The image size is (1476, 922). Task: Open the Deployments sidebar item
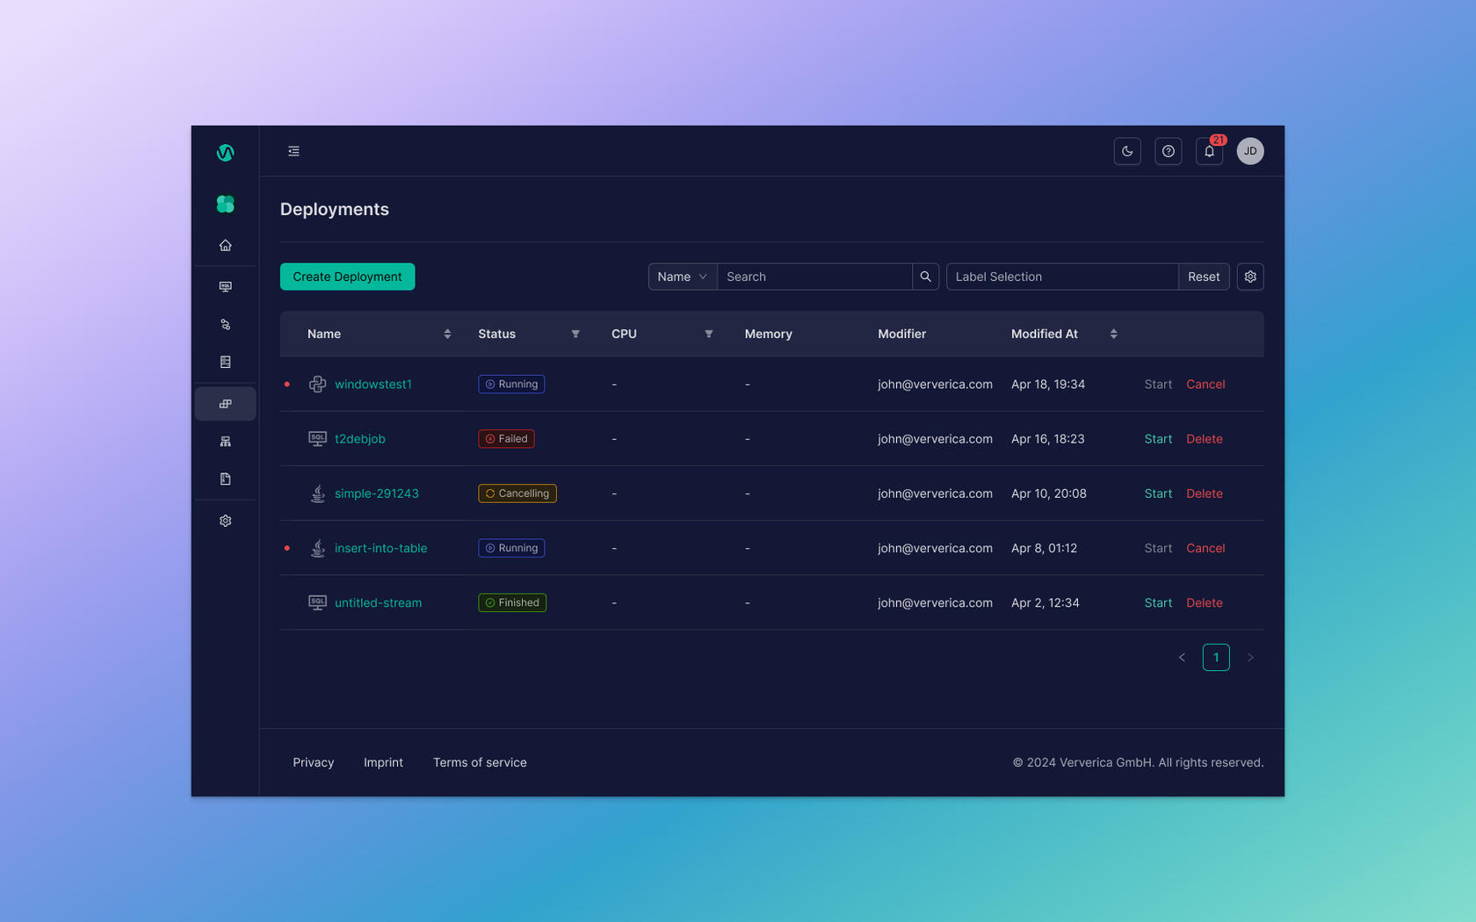coord(225,404)
